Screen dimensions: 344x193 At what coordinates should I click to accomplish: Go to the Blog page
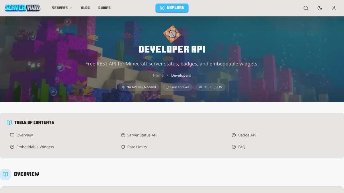pyautogui.click(x=85, y=8)
